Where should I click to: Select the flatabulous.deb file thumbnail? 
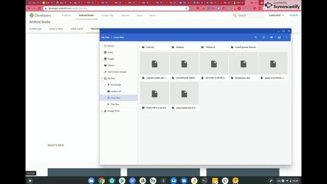(x=243, y=63)
